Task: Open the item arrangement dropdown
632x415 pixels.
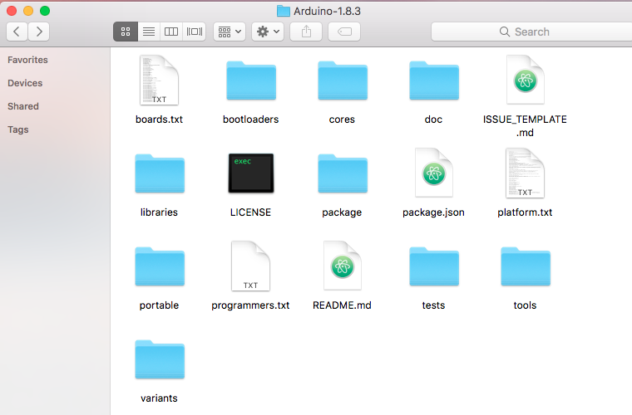Action: coord(230,32)
